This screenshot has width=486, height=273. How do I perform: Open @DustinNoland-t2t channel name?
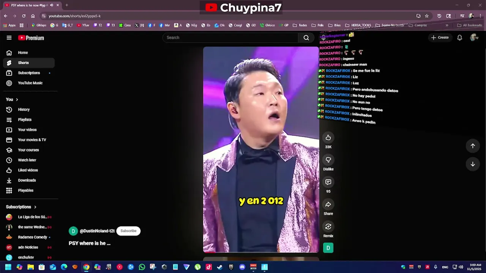pos(97,231)
